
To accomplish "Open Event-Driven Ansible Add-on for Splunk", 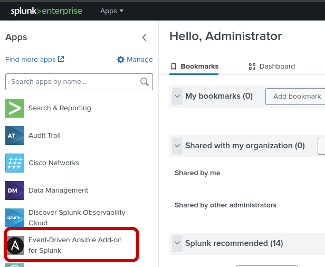I will point(75,245).
